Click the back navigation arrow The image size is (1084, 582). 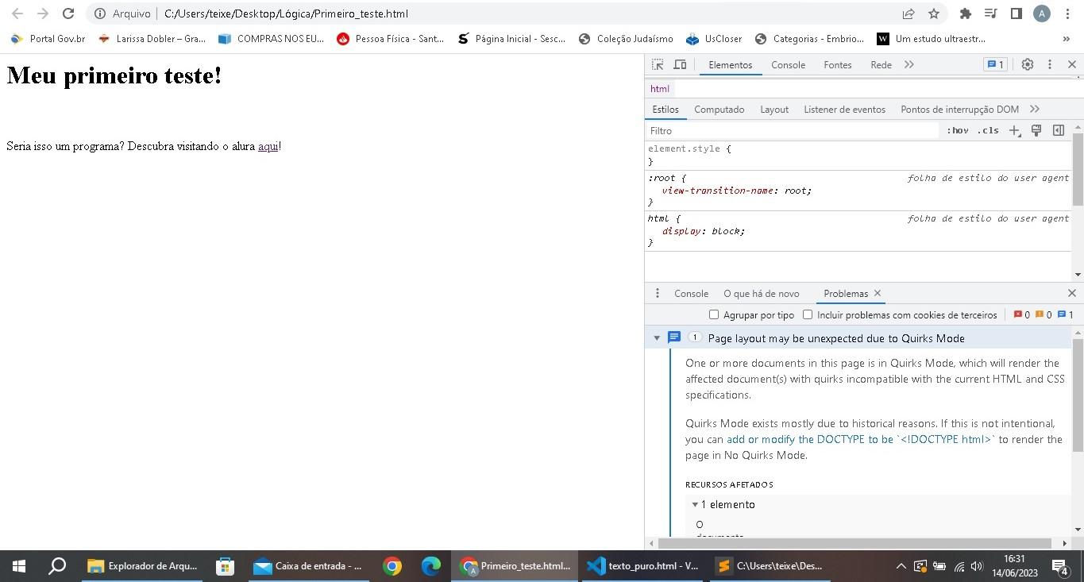pyautogui.click(x=17, y=13)
